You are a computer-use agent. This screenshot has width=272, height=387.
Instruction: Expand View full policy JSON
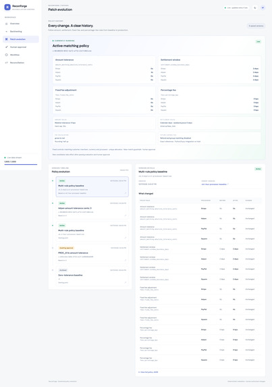[148, 372]
